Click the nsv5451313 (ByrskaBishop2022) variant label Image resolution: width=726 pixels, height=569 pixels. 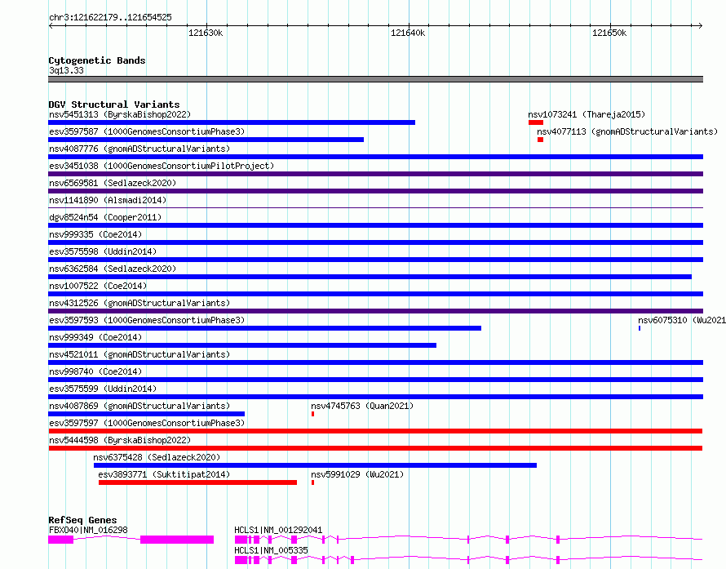[120, 114]
